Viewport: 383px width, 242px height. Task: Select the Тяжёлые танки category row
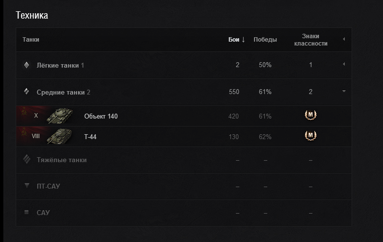[x=62, y=160]
